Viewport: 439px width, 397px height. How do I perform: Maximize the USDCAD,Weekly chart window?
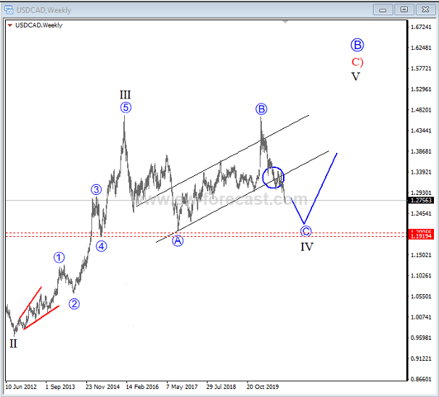click(x=404, y=9)
